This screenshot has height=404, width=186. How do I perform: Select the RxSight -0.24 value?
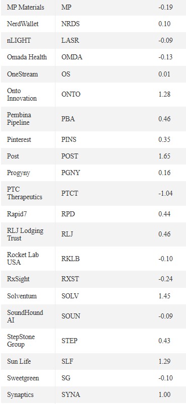pos(165,279)
